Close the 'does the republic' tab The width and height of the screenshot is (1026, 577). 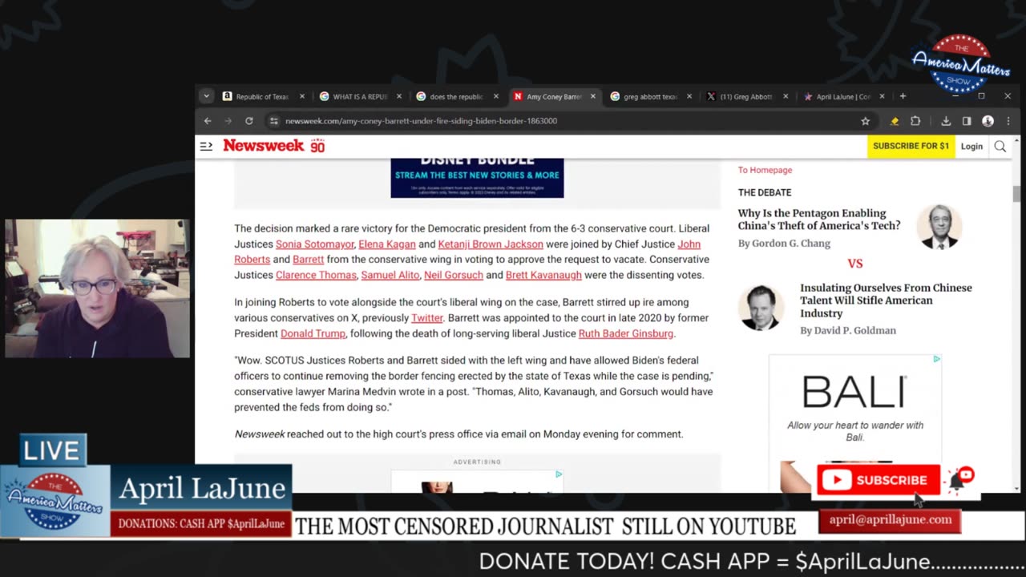[x=496, y=96]
